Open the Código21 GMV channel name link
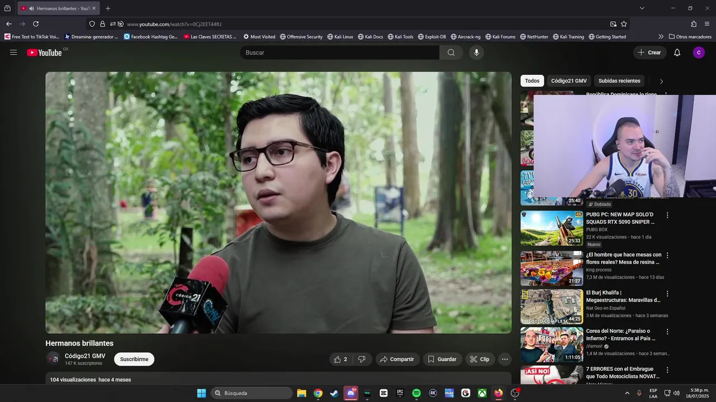Screen dimensions: 716x402 [85, 356]
